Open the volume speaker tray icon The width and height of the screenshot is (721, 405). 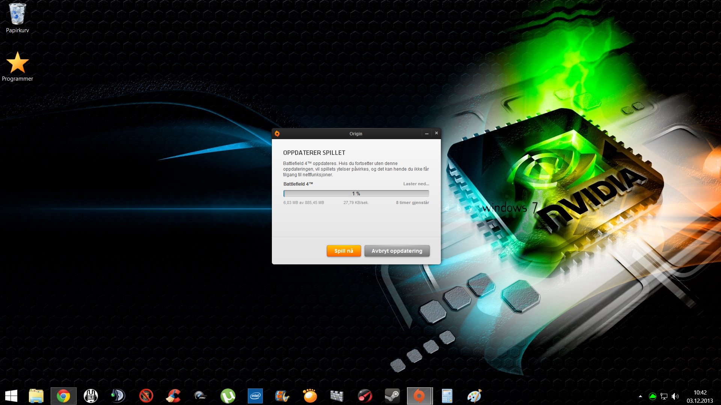coord(675,396)
